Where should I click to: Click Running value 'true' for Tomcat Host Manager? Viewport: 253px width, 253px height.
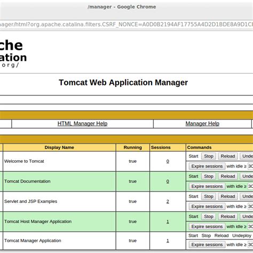point(133,222)
